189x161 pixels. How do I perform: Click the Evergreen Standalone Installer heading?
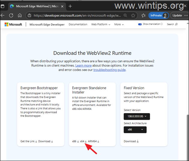(89, 90)
